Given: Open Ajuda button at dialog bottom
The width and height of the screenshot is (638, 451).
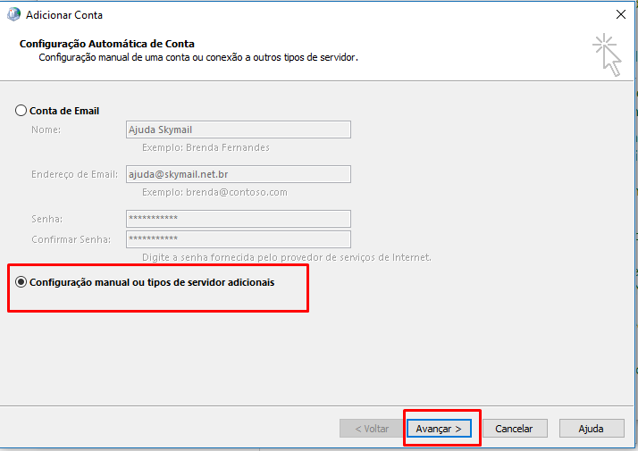Looking at the screenshot, I should click(x=592, y=429).
